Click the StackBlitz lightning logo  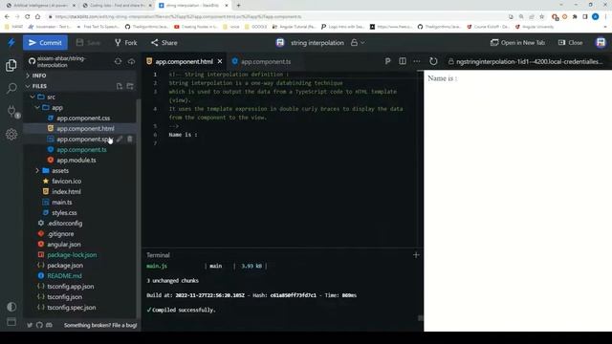point(11,42)
